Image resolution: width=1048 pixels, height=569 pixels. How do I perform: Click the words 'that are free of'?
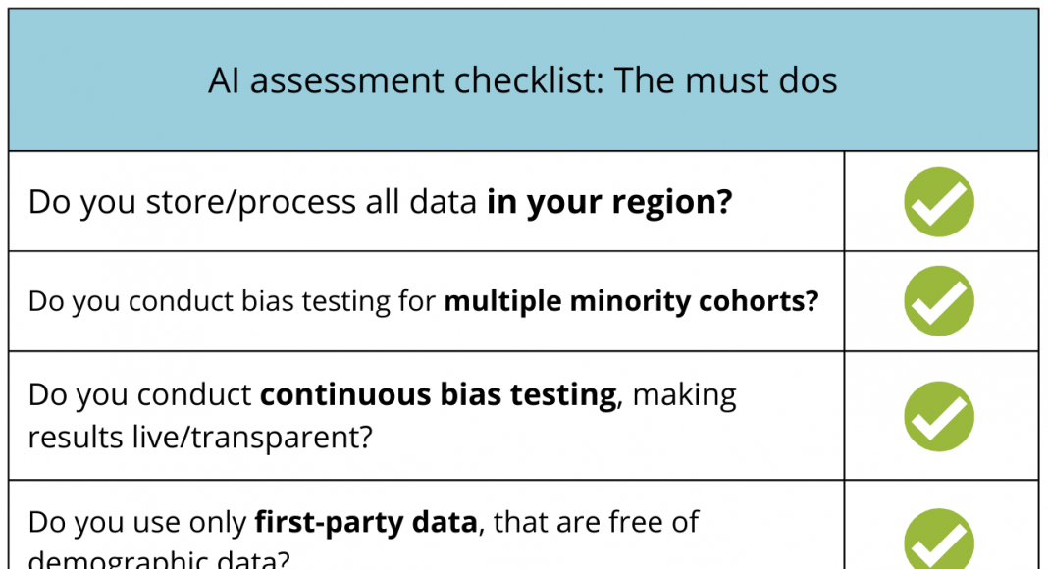point(597,522)
